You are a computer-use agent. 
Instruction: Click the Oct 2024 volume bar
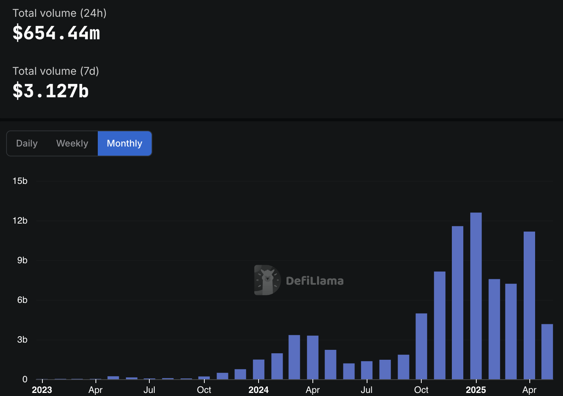click(x=421, y=346)
